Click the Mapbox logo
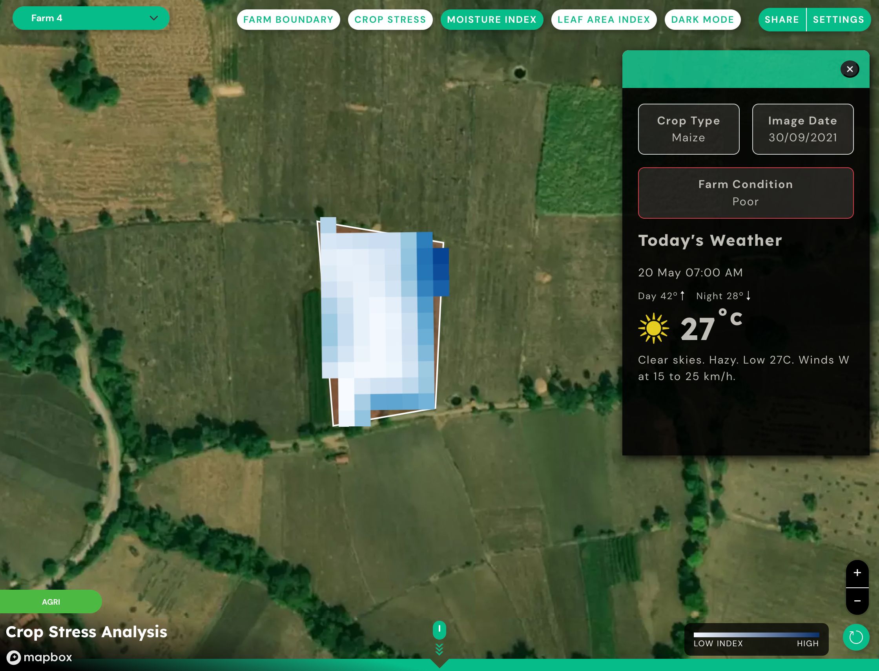 [x=40, y=657]
